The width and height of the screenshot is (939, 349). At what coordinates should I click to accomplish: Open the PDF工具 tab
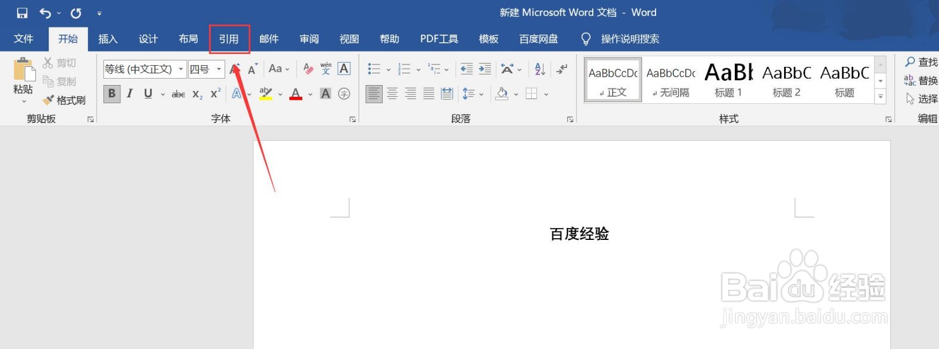click(x=439, y=39)
